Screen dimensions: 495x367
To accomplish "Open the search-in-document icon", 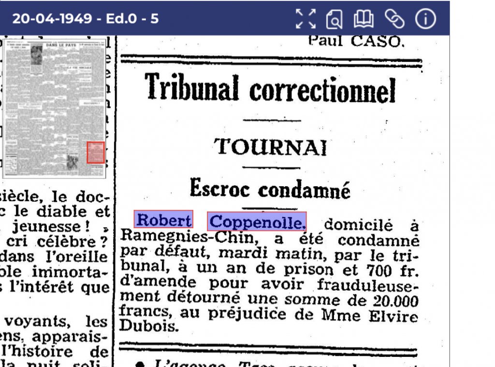I will tap(334, 19).
